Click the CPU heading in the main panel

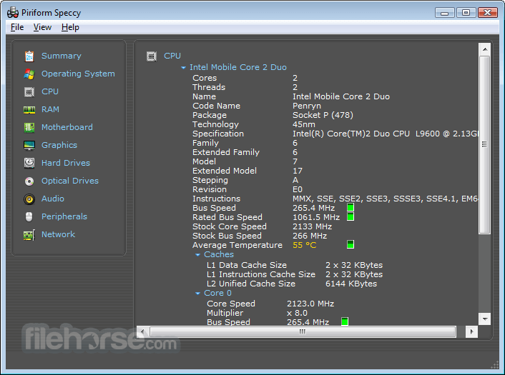point(172,56)
